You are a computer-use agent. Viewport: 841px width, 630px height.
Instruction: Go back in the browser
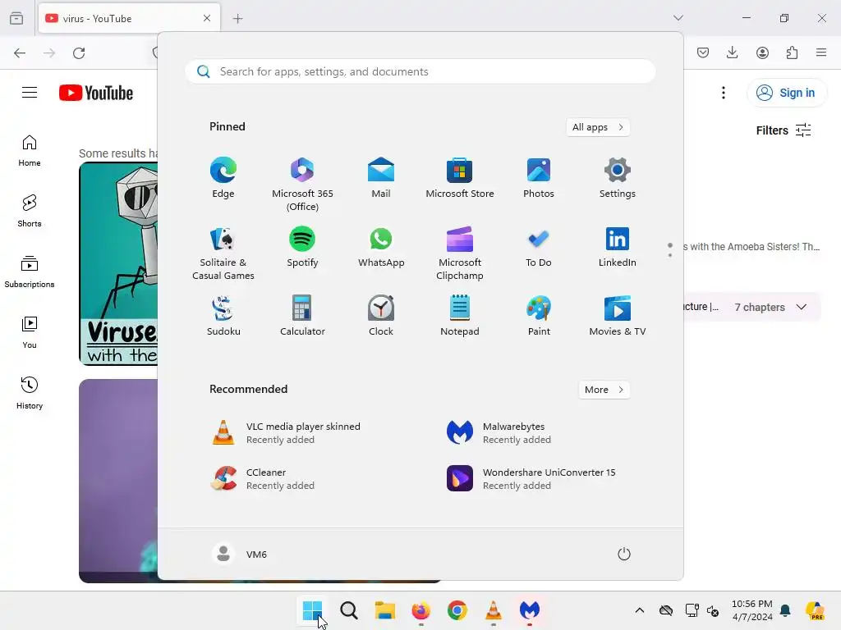pyautogui.click(x=20, y=53)
